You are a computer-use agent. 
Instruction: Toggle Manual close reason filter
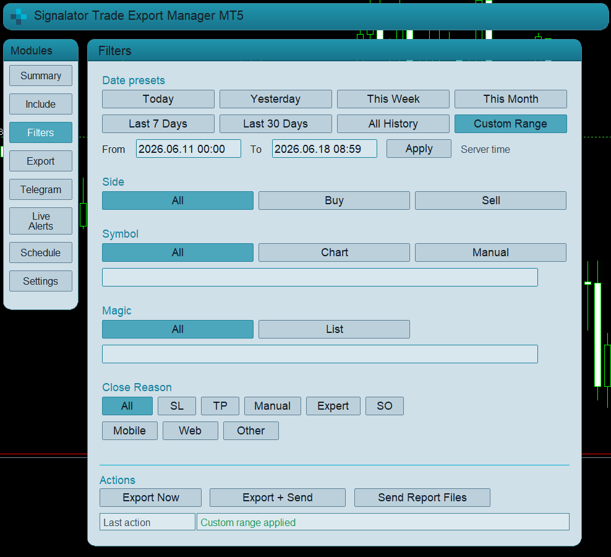pyautogui.click(x=273, y=406)
